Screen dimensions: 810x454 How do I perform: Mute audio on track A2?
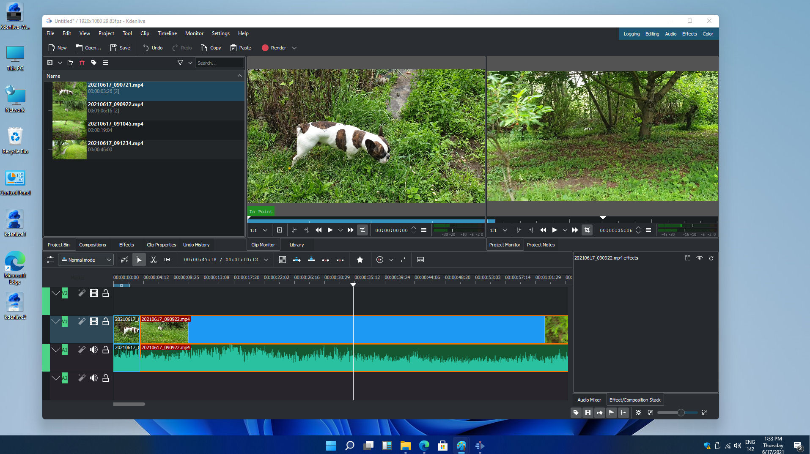[94, 378]
